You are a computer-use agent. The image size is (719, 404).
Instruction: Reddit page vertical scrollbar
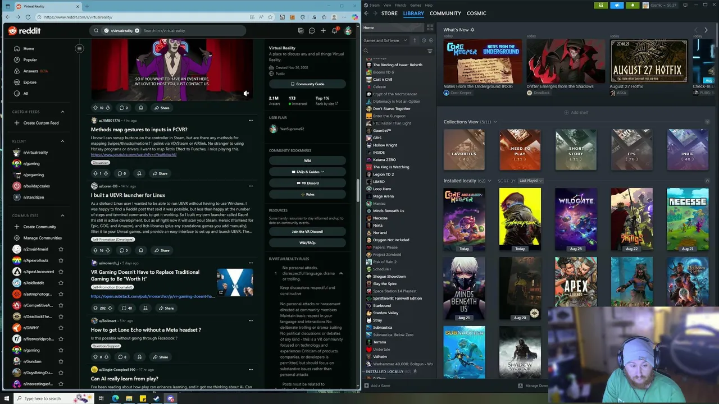click(x=358, y=191)
